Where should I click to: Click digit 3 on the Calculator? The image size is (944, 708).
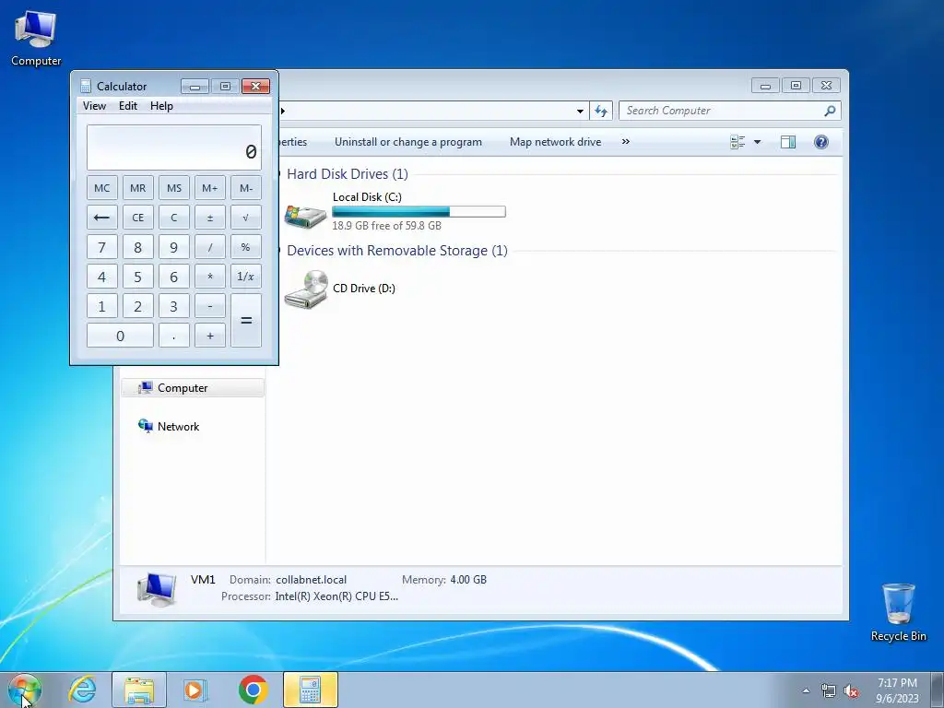(x=174, y=306)
